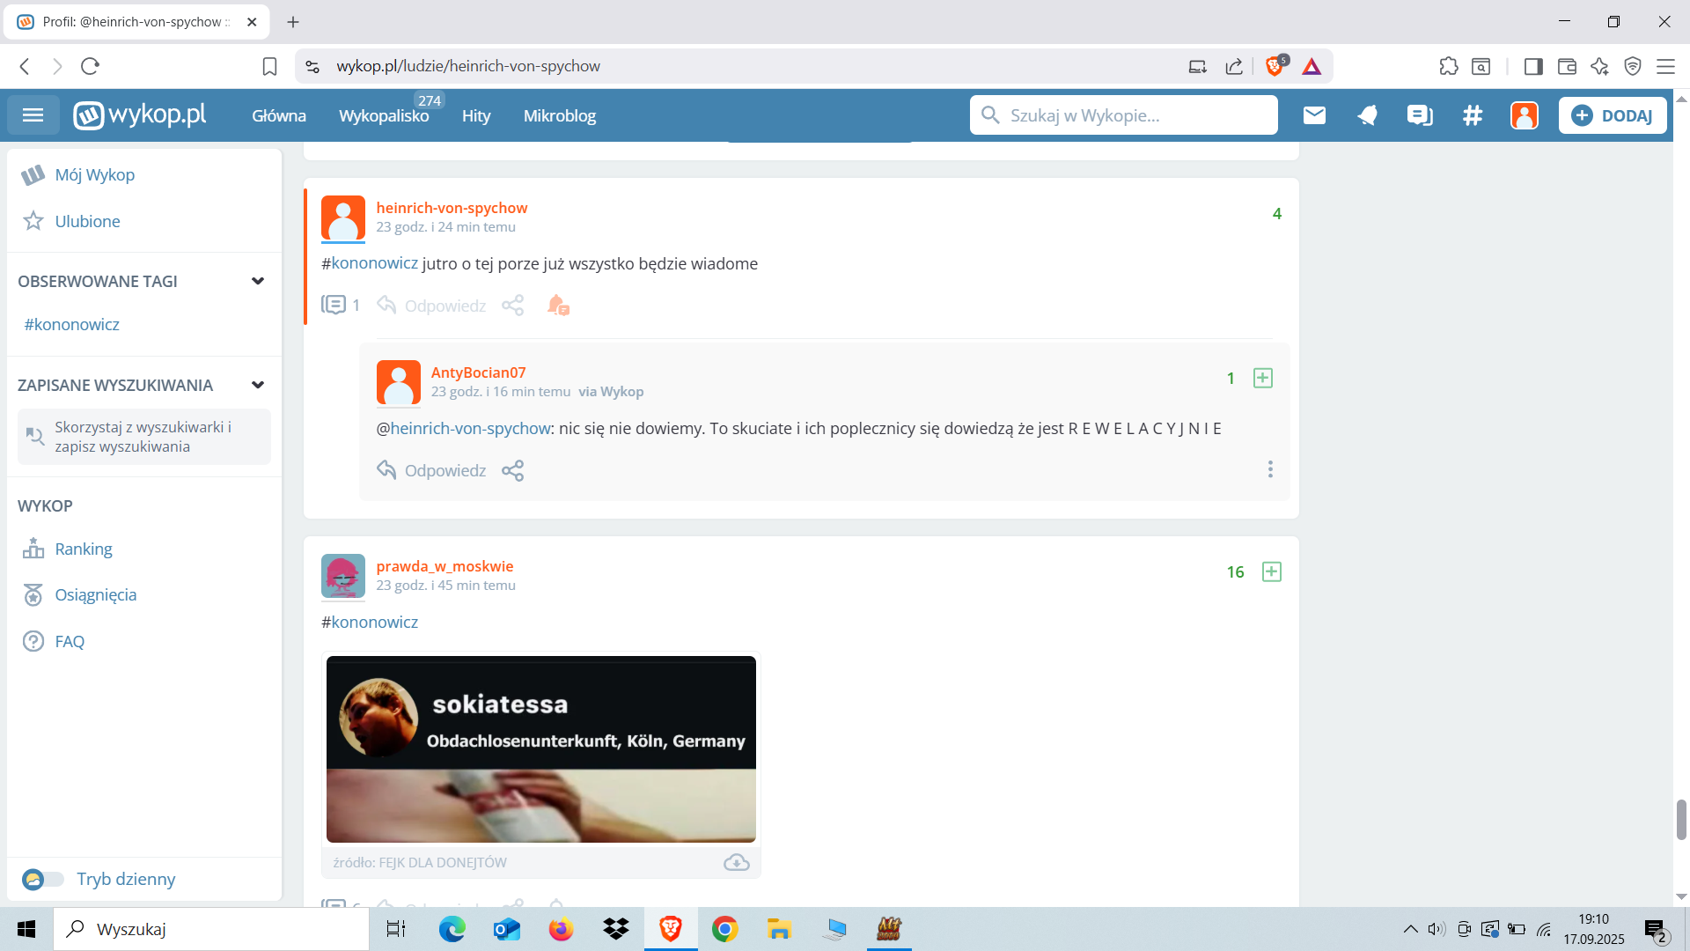
Task: Click download cloud icon below sokiatessa image
Action: [x=736, y=862]
